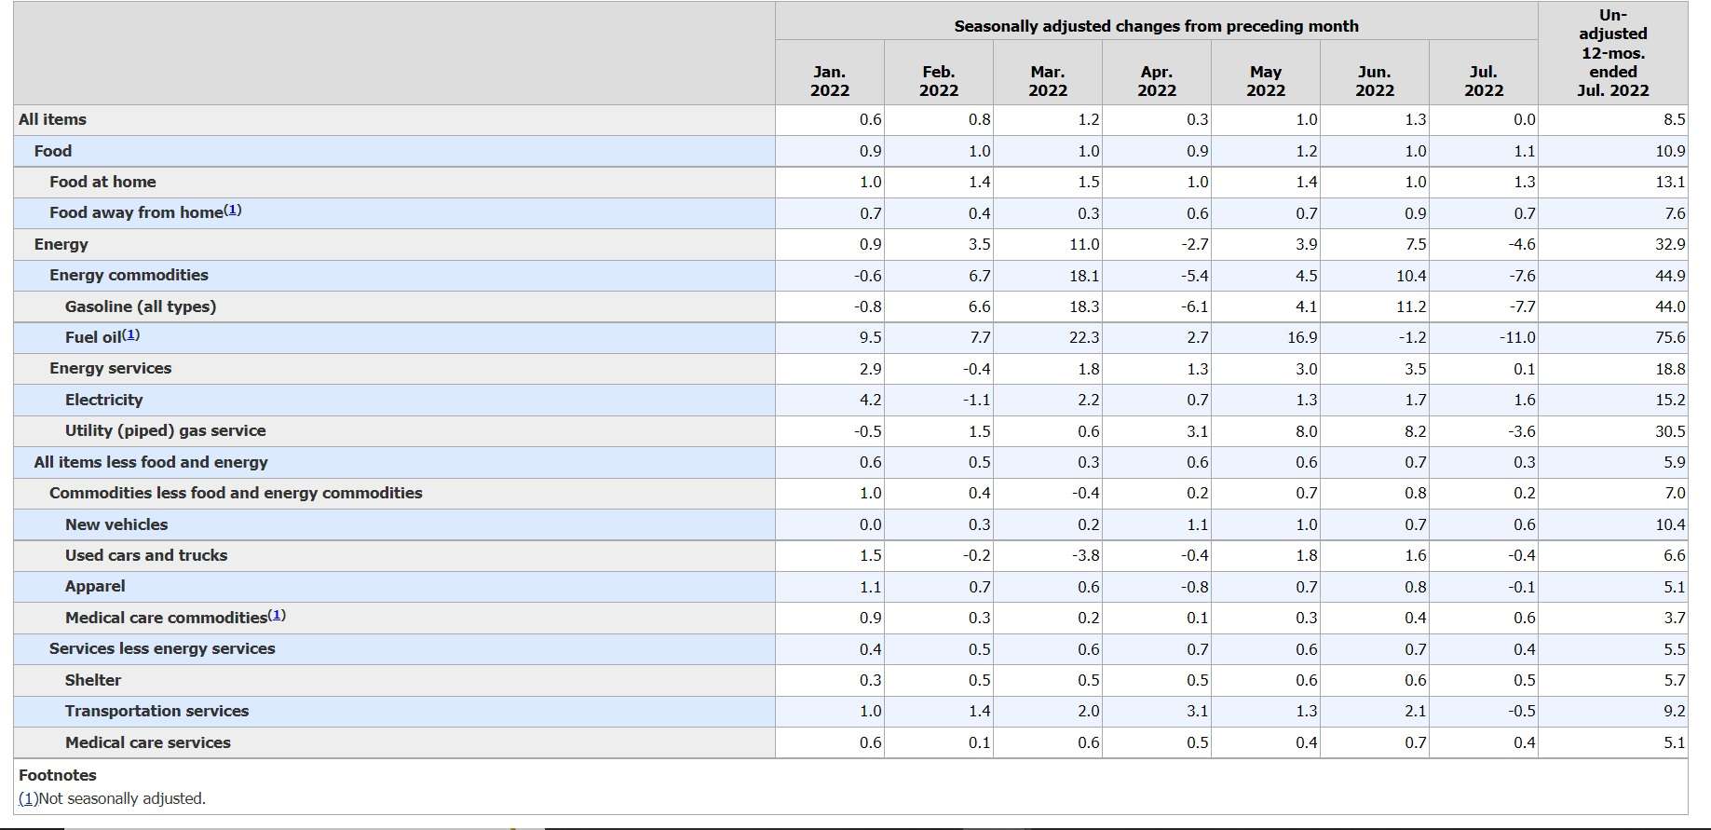The image size is (1711, 830).
Task: Select Fuel oil March value 22.3
Action: click(x=1084, y=337)
